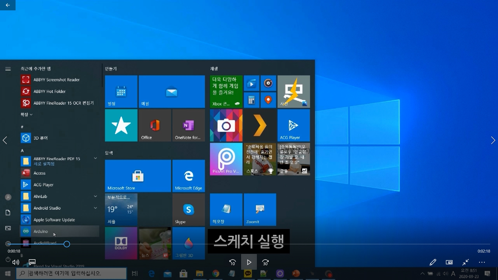
Task: Click the Windows Start button
Action: click(8, 274)
